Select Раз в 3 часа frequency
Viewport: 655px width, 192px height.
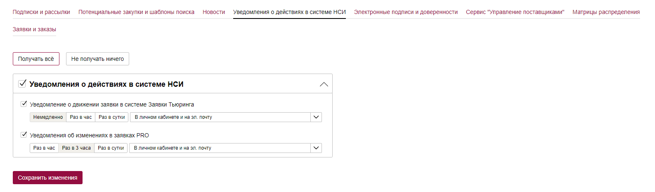tap(76, 148)
